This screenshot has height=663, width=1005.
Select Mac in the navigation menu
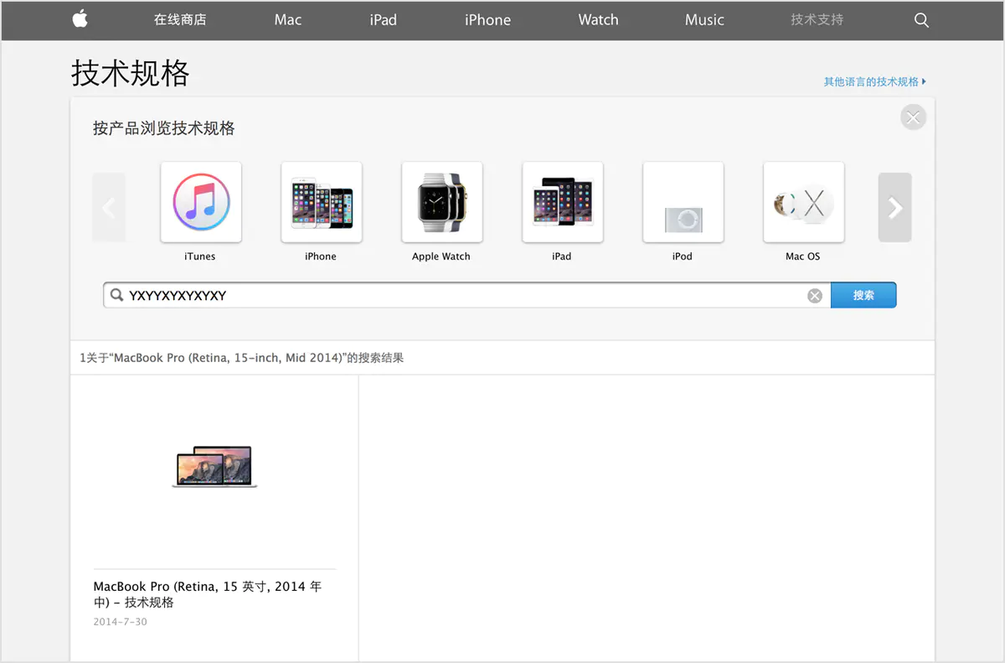(287, 20)
